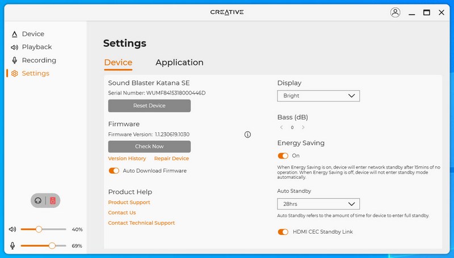Viewport: 454px width, 258px height.
Task: Click the Auto Standby label
Action: 294,191
